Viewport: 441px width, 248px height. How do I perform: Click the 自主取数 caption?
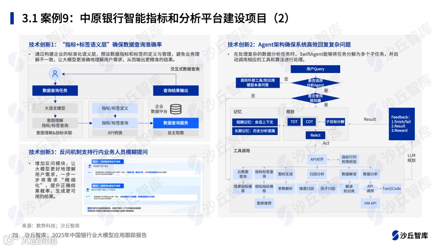176,133
